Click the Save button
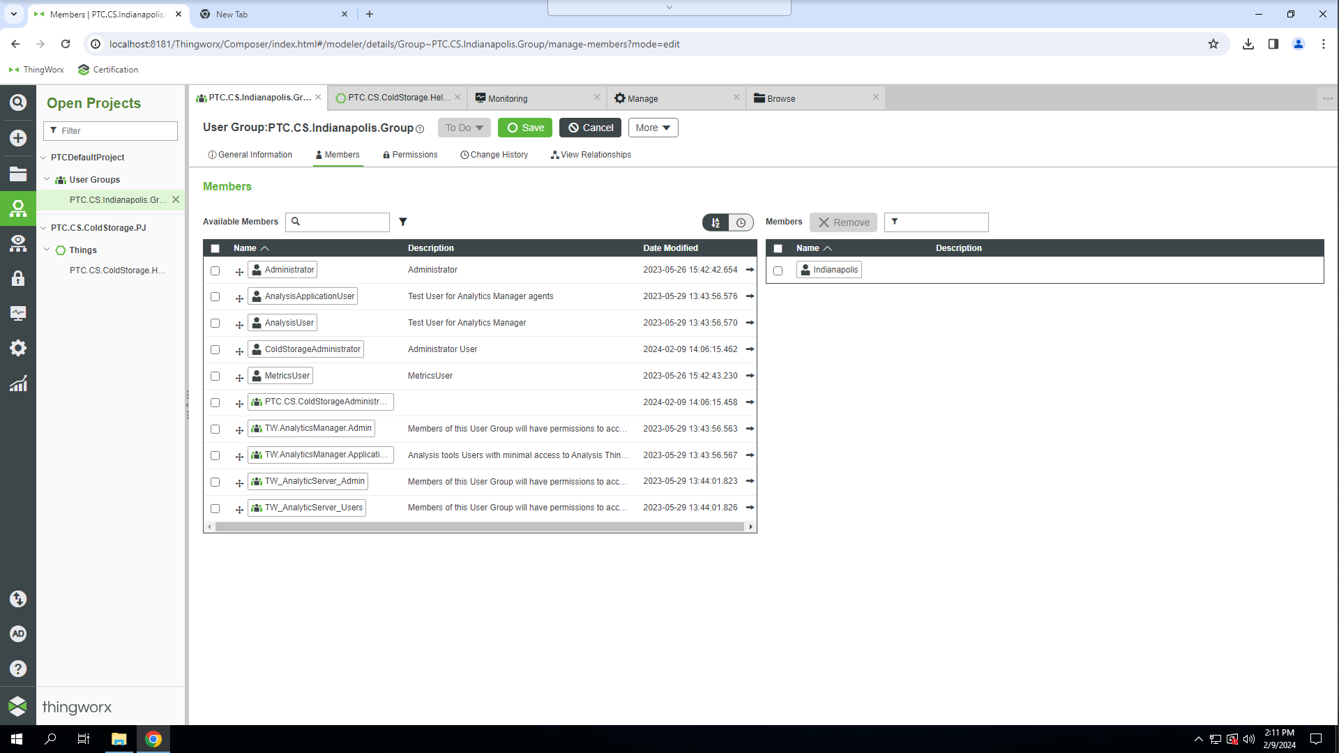Image resolution: width=1339 pixels, height=753 pixels. pos(525,128)
